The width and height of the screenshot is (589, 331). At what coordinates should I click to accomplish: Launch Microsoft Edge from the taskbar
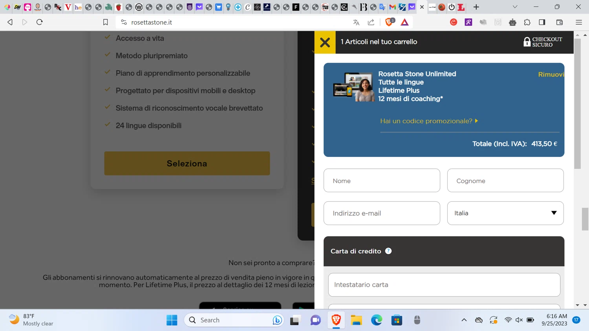point(377,320)
